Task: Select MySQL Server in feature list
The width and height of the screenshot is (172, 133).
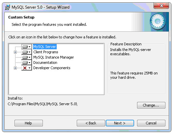Action: (x=45, y=47)
